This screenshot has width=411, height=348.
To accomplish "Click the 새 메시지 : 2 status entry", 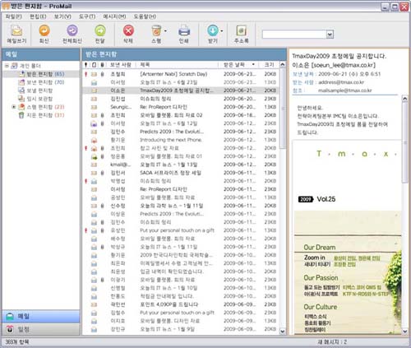I will coord(332,342).
